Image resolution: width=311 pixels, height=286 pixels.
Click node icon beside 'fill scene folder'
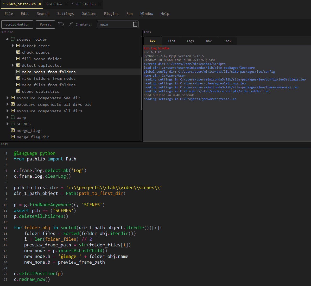(18, 59)
